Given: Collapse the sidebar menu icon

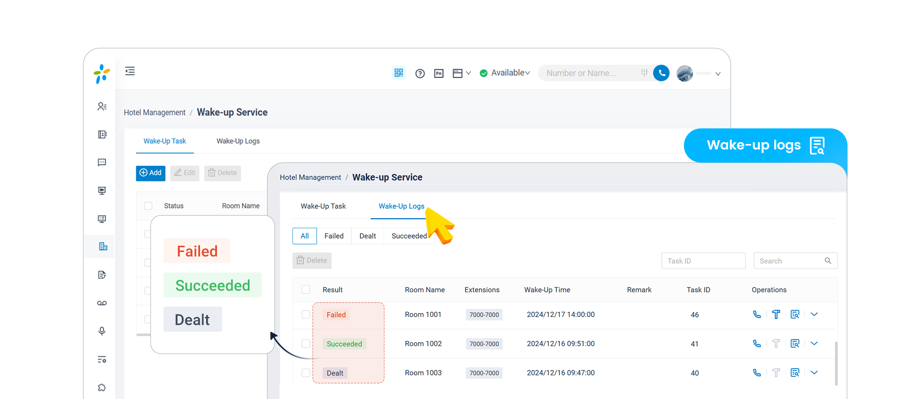Looking at the screenshot, I should pyautogui.click(x=130, y=71).
